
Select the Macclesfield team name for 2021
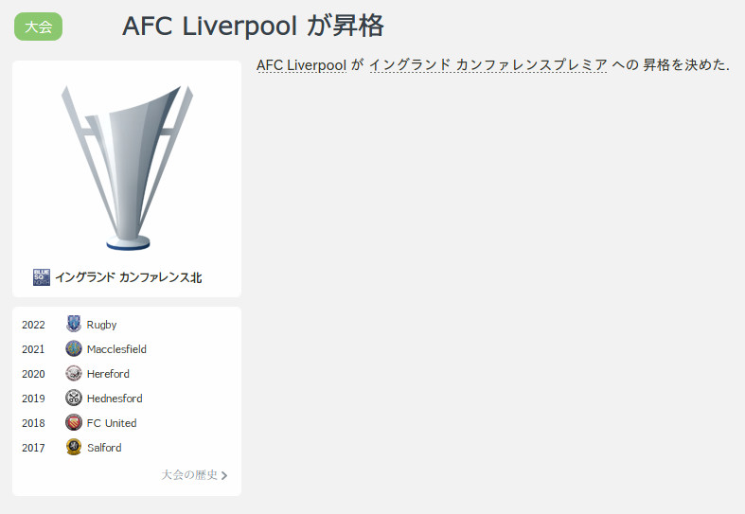pyautogui.click(x=116, y=349)
